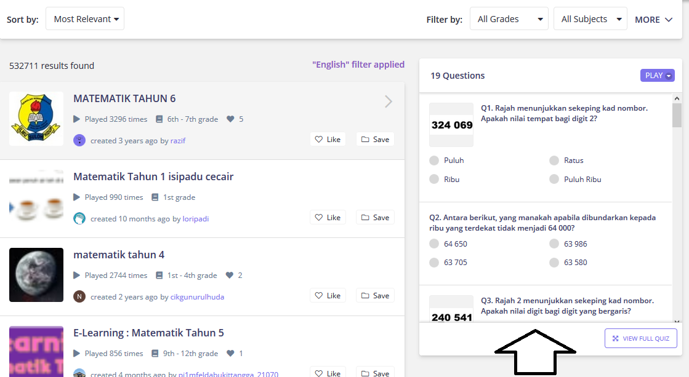This screenshot has height=377, width=689.
Task: Click the quiz preview scrollbar up arrow
Action: click(677, 99)
